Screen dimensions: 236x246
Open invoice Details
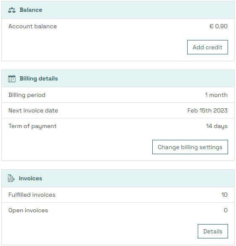coord(213,231)
